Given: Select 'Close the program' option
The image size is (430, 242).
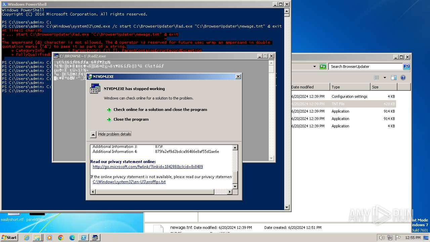Looking at the screenshot, I should (131, 119).
